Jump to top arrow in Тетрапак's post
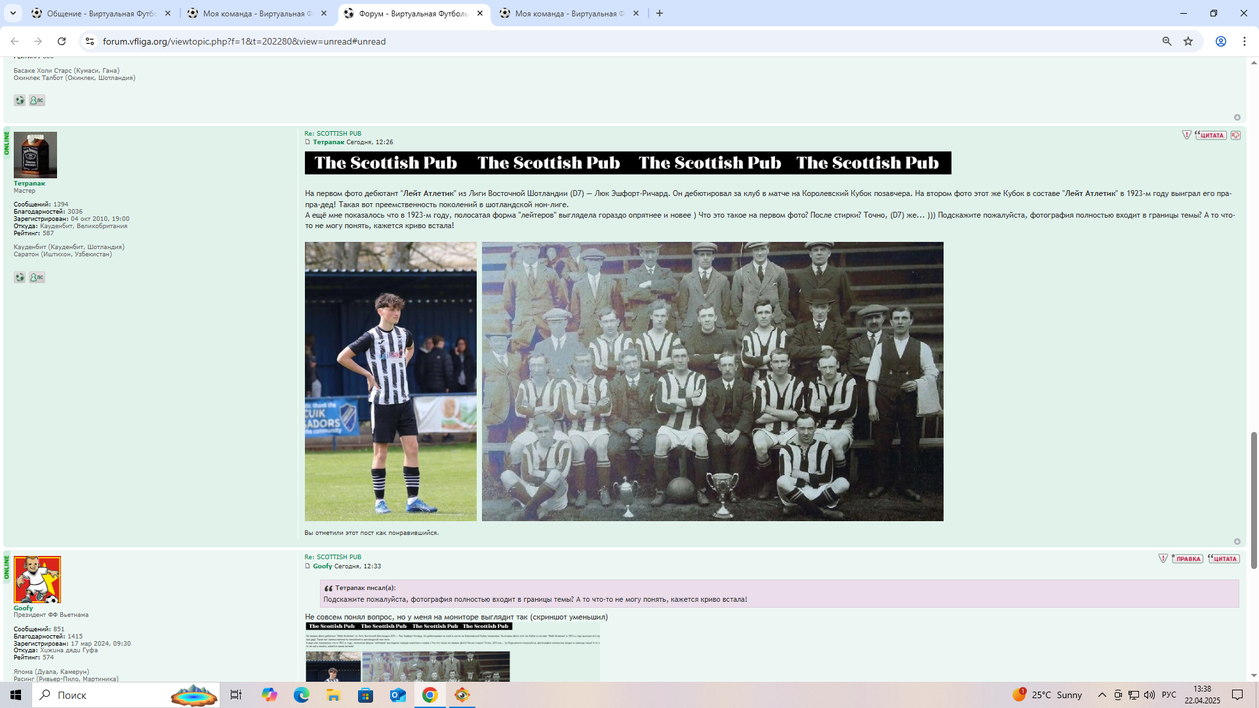The image size is (1259, 708). pos(1237,541)
